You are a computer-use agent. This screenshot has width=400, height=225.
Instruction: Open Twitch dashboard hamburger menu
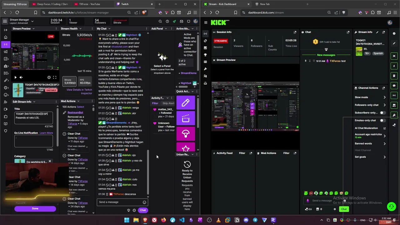pos(5,21)
